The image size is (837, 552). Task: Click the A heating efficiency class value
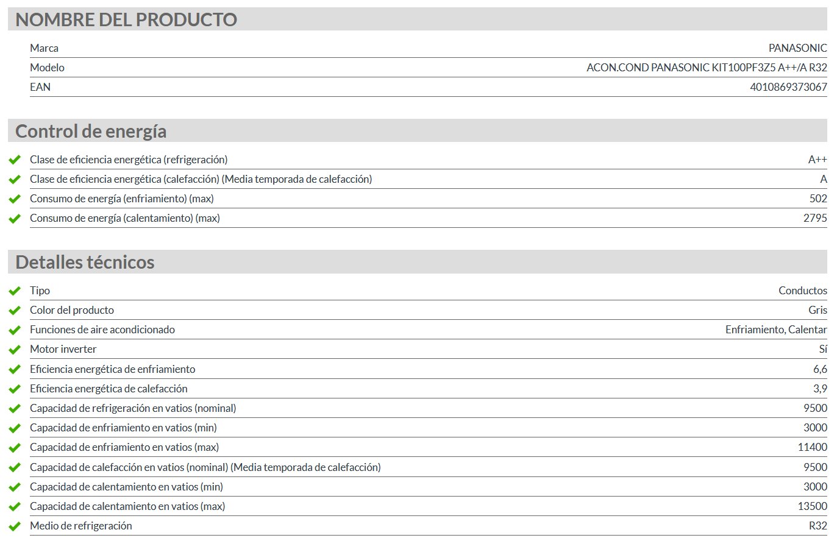point(824,179)
